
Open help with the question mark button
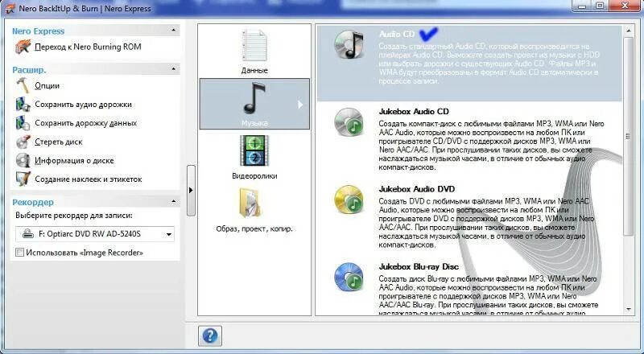[210, 336]
